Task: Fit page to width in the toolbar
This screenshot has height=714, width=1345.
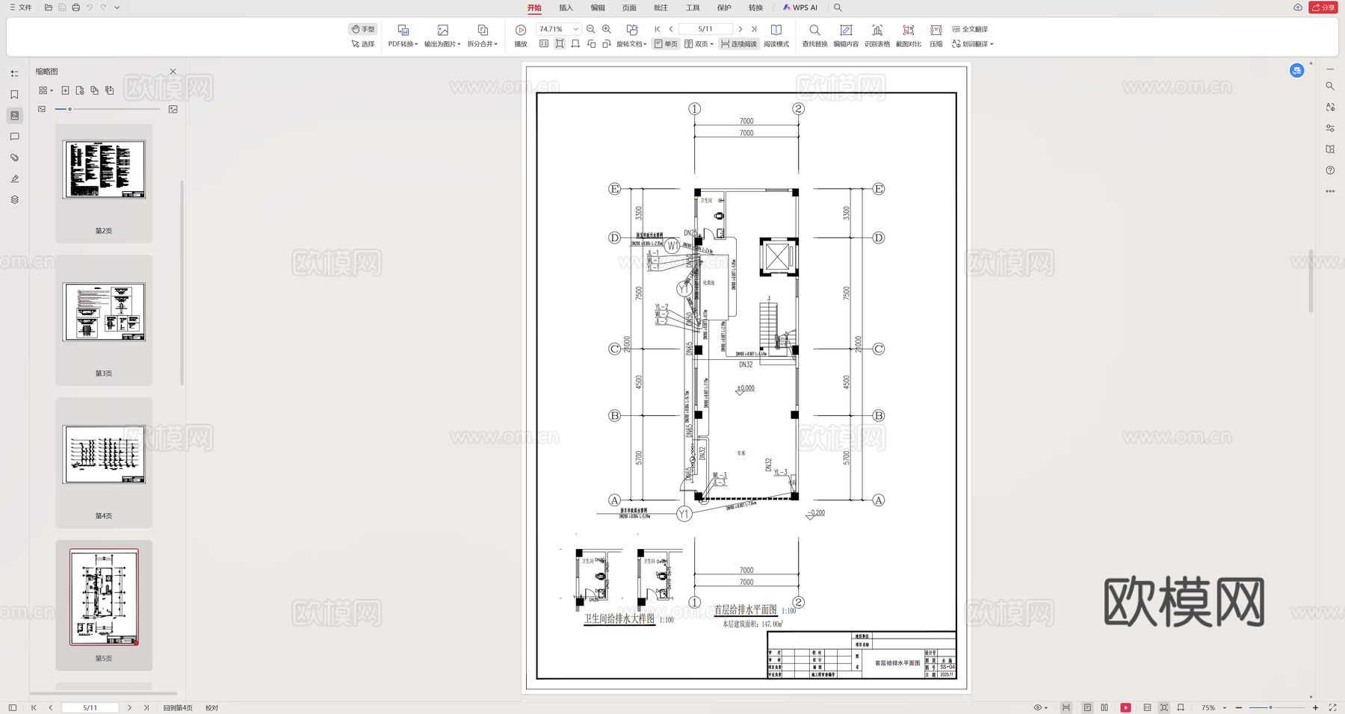Action: point(575,44)
